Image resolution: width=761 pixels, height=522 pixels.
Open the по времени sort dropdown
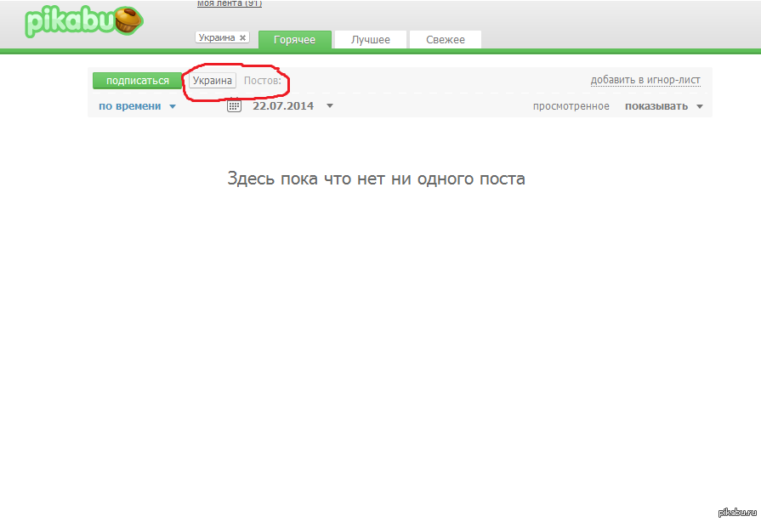click(129, 106)
